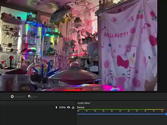Click the blue Device volume slider track
Viewport: 167px width, 125px height.
point(121,114)
